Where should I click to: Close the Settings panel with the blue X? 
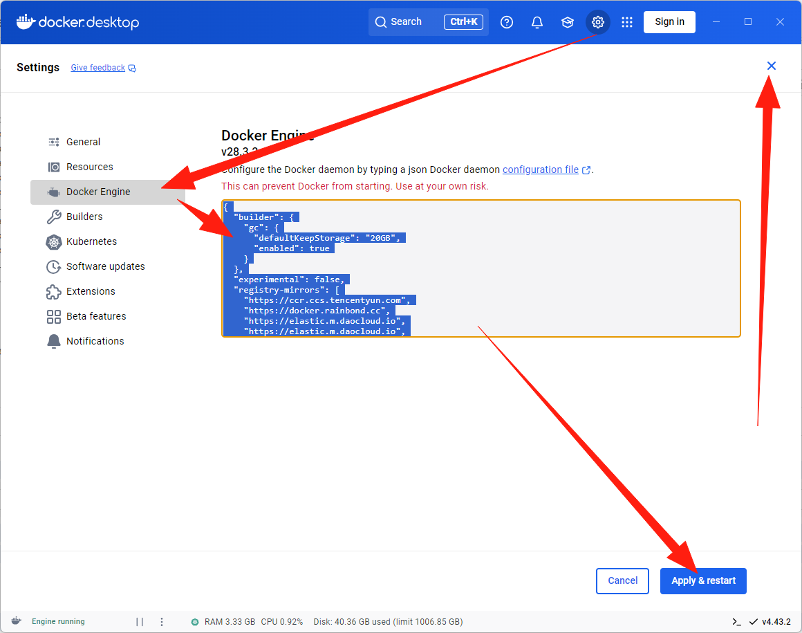tap(772, 66)
